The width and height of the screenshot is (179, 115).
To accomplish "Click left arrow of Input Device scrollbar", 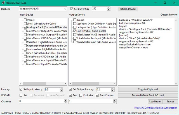I will pyautogui.click(x=21, y=83).
